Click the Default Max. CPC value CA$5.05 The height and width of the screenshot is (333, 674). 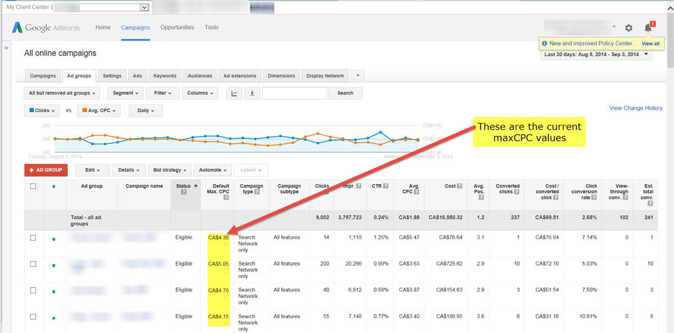[218, 264]
